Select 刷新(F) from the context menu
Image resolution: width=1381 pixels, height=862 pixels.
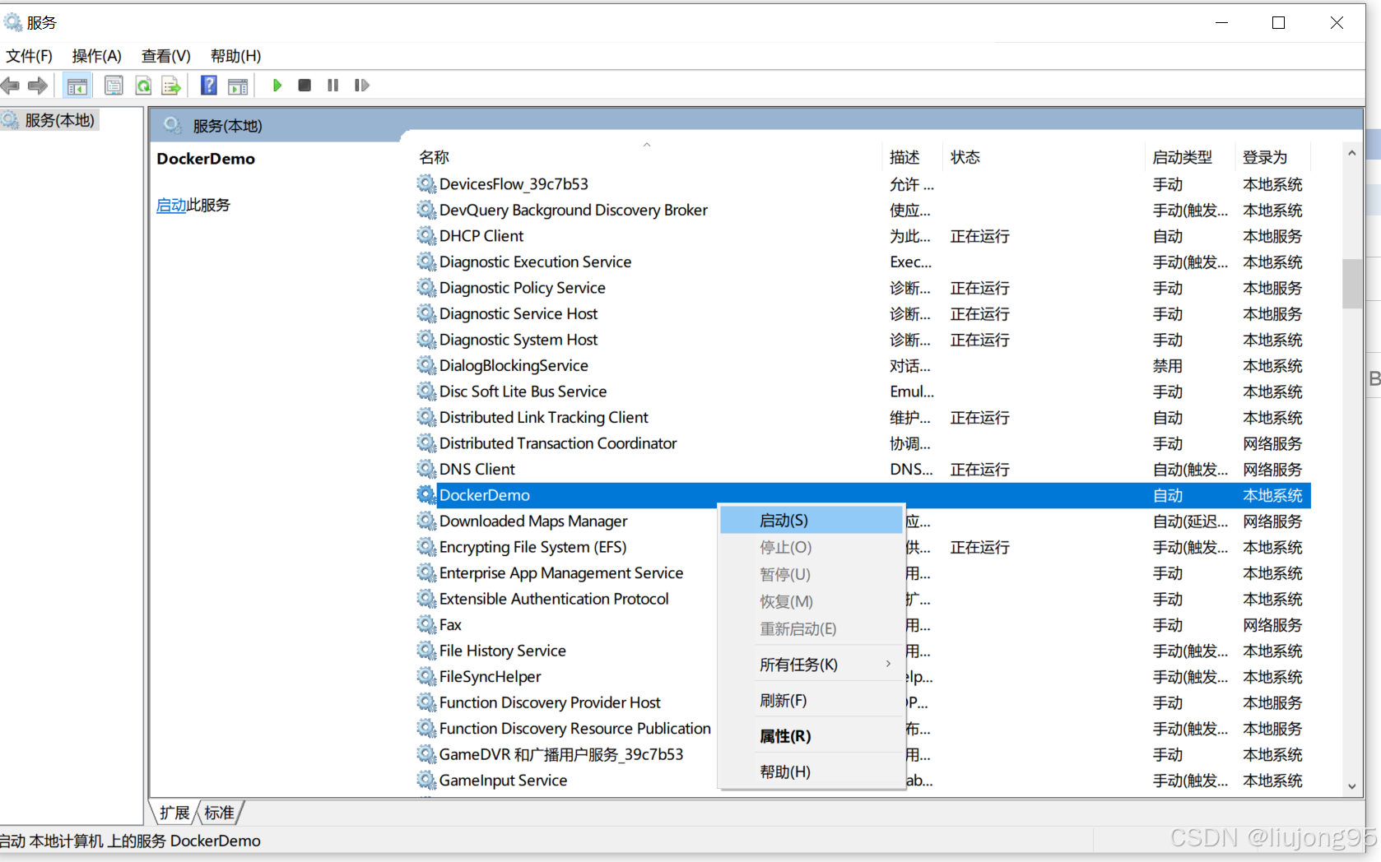[783, 700]
